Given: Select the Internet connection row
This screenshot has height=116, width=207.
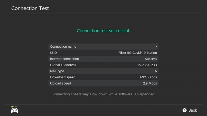Looking at the screenshot, I should tap(103, 59).
